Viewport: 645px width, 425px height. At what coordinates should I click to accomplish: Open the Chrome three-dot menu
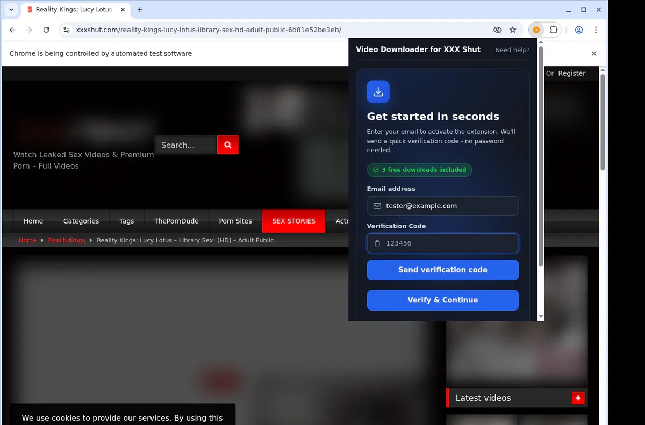[x=596, y=30]
